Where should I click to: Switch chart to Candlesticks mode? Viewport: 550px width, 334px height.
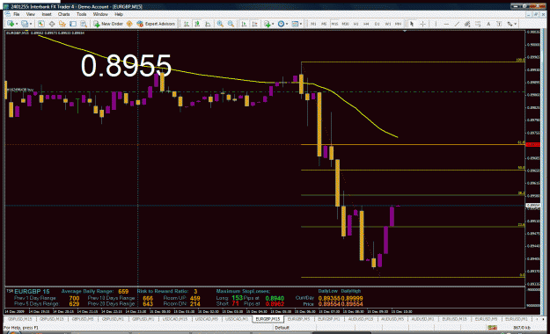point(197,24)
